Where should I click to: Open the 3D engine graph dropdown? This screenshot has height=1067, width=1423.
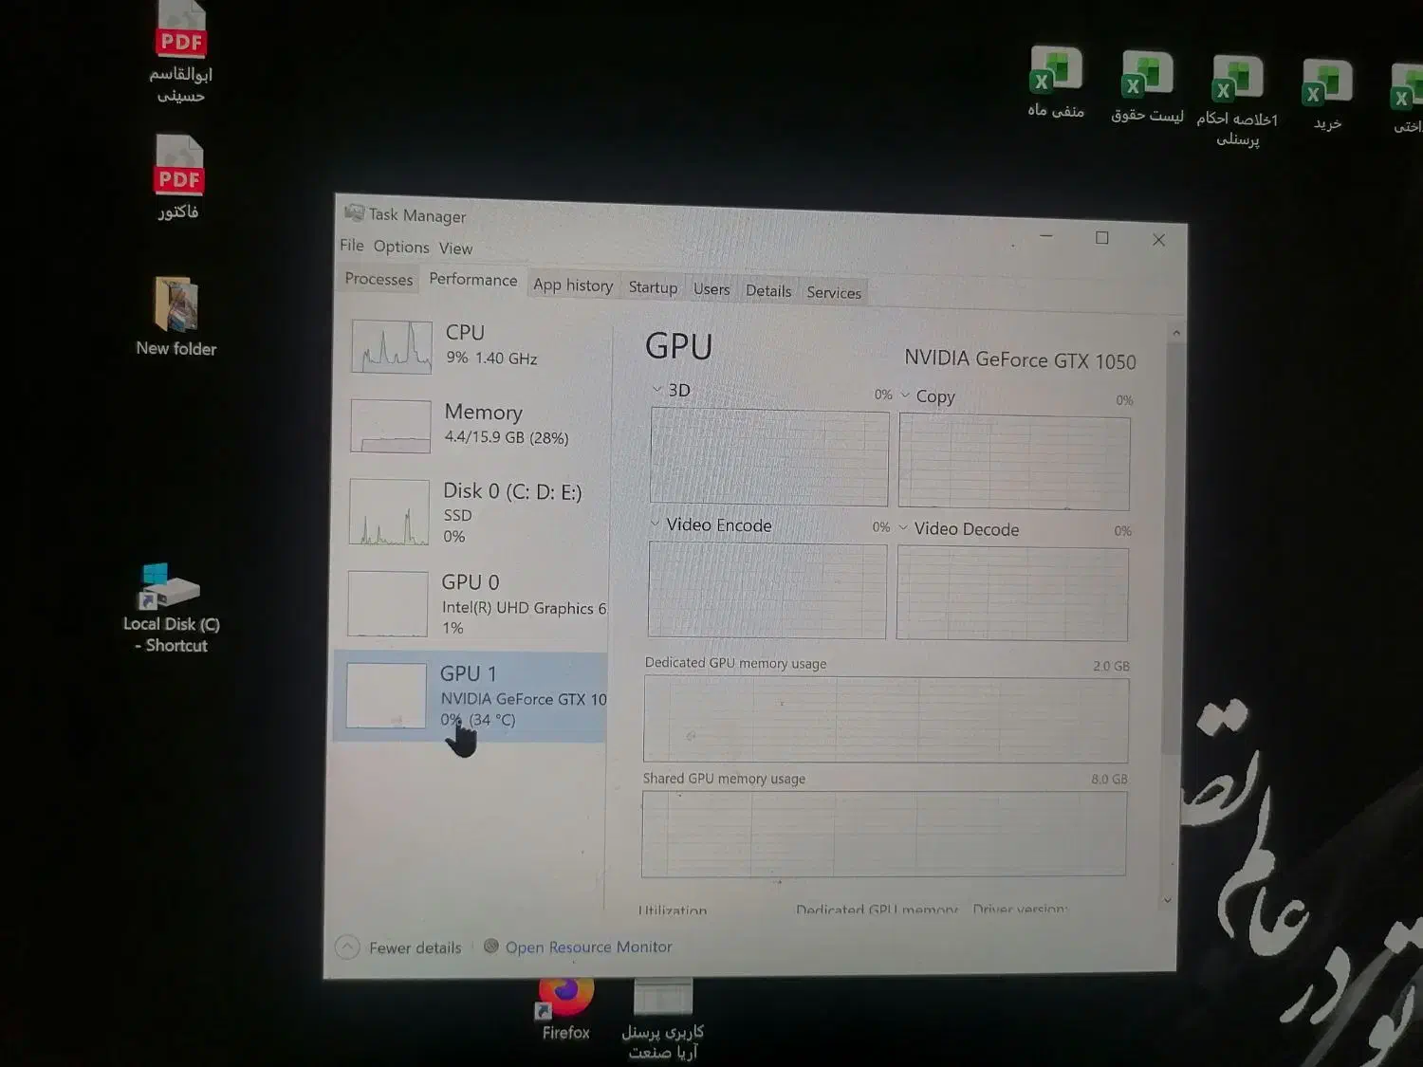pyautogui.click(x=657, y=390)
